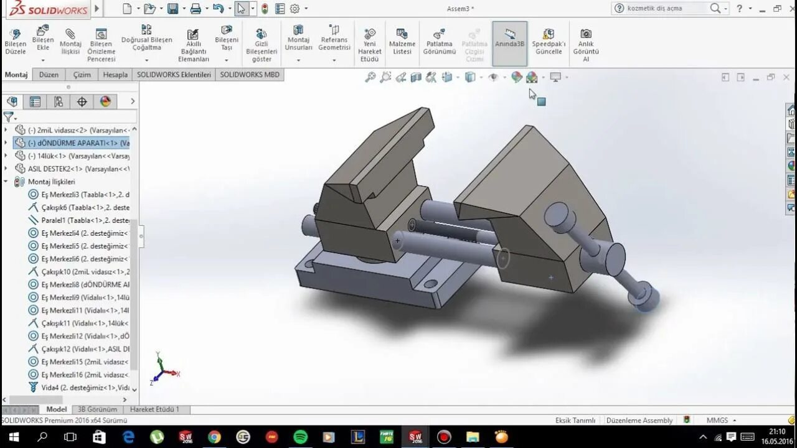Toggle visibility mode with Hide/Show Items arrow

pos(504,78)
